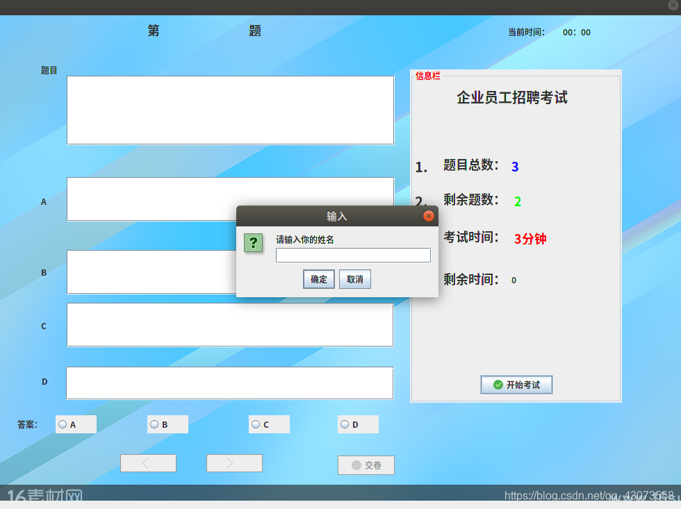Viewport: 681px width, 509px height.
Task: Click the 答案 label
Action: pos(27,424)
